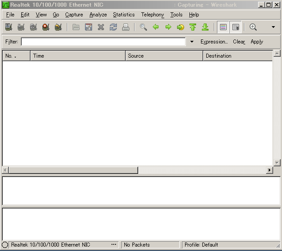
Task: Click the packet list scroll down arrow
Action: pos(277,163)
